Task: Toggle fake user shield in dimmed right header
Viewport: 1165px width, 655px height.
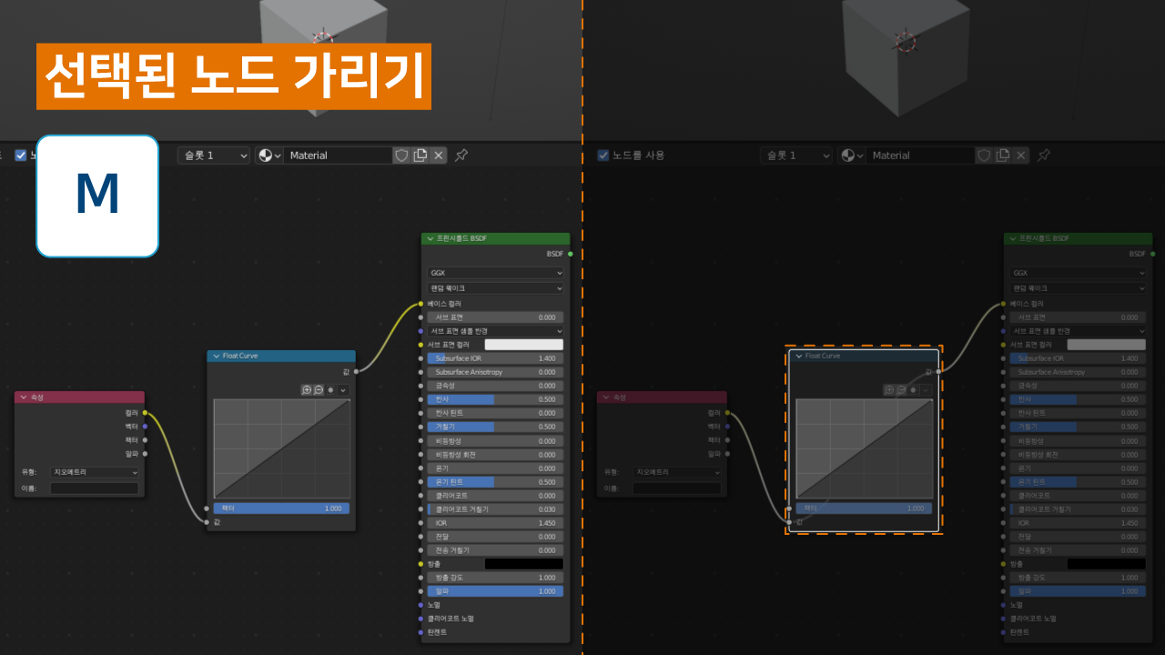Action: pyautogui.click(x=984, y=156)
